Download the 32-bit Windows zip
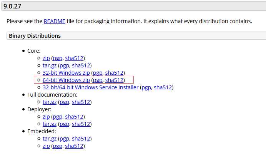Screen dimensions: 266x154 click(x=66, y=73)
